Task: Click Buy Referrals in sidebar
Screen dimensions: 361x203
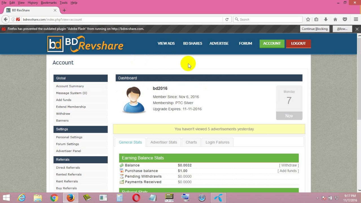Action: coord(66,188)
